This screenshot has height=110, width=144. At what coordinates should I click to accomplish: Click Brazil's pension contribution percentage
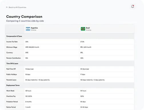(82, 58)
